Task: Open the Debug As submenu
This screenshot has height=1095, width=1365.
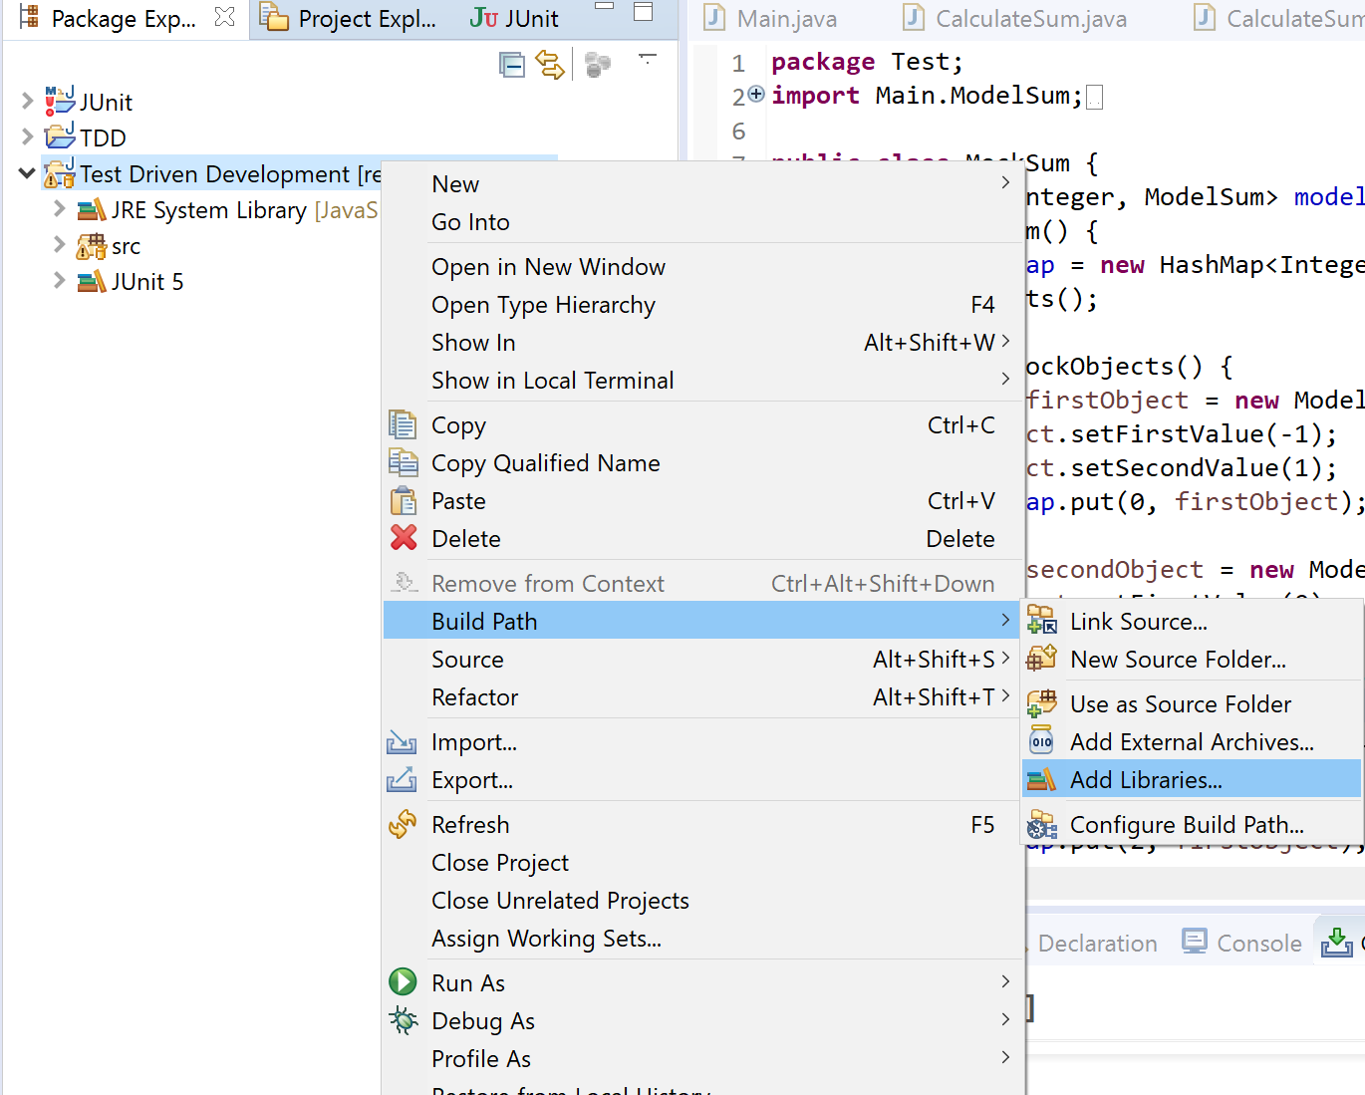Action: pos(482,1021)
